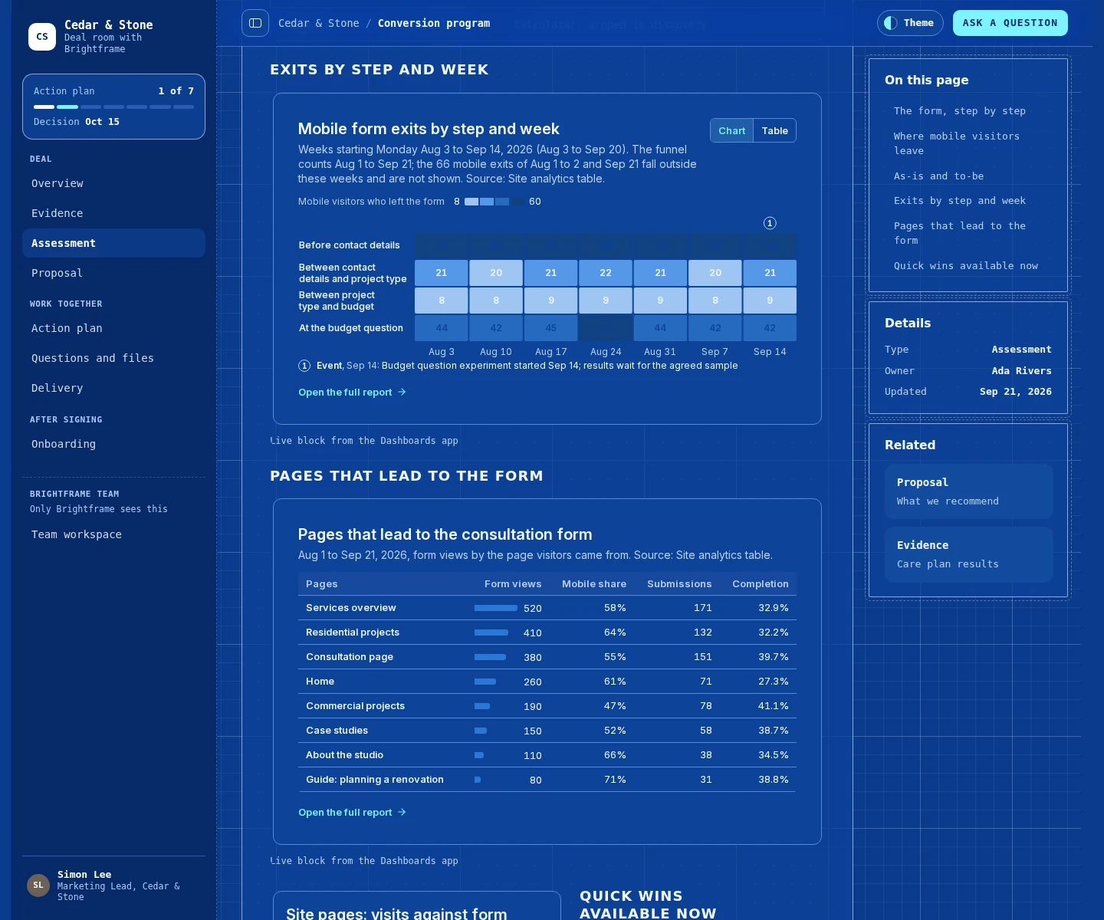Click the Theme half-moon icon
1104x920 pixels.
click(891, 23)
